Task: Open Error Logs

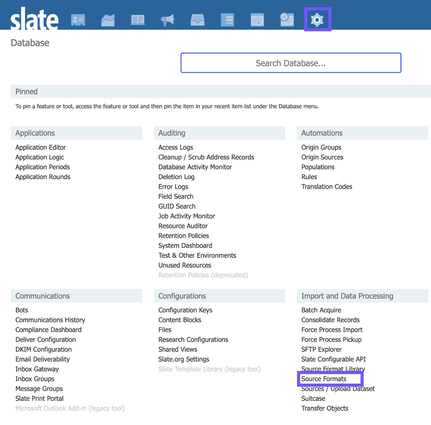Action: [173, 187]
